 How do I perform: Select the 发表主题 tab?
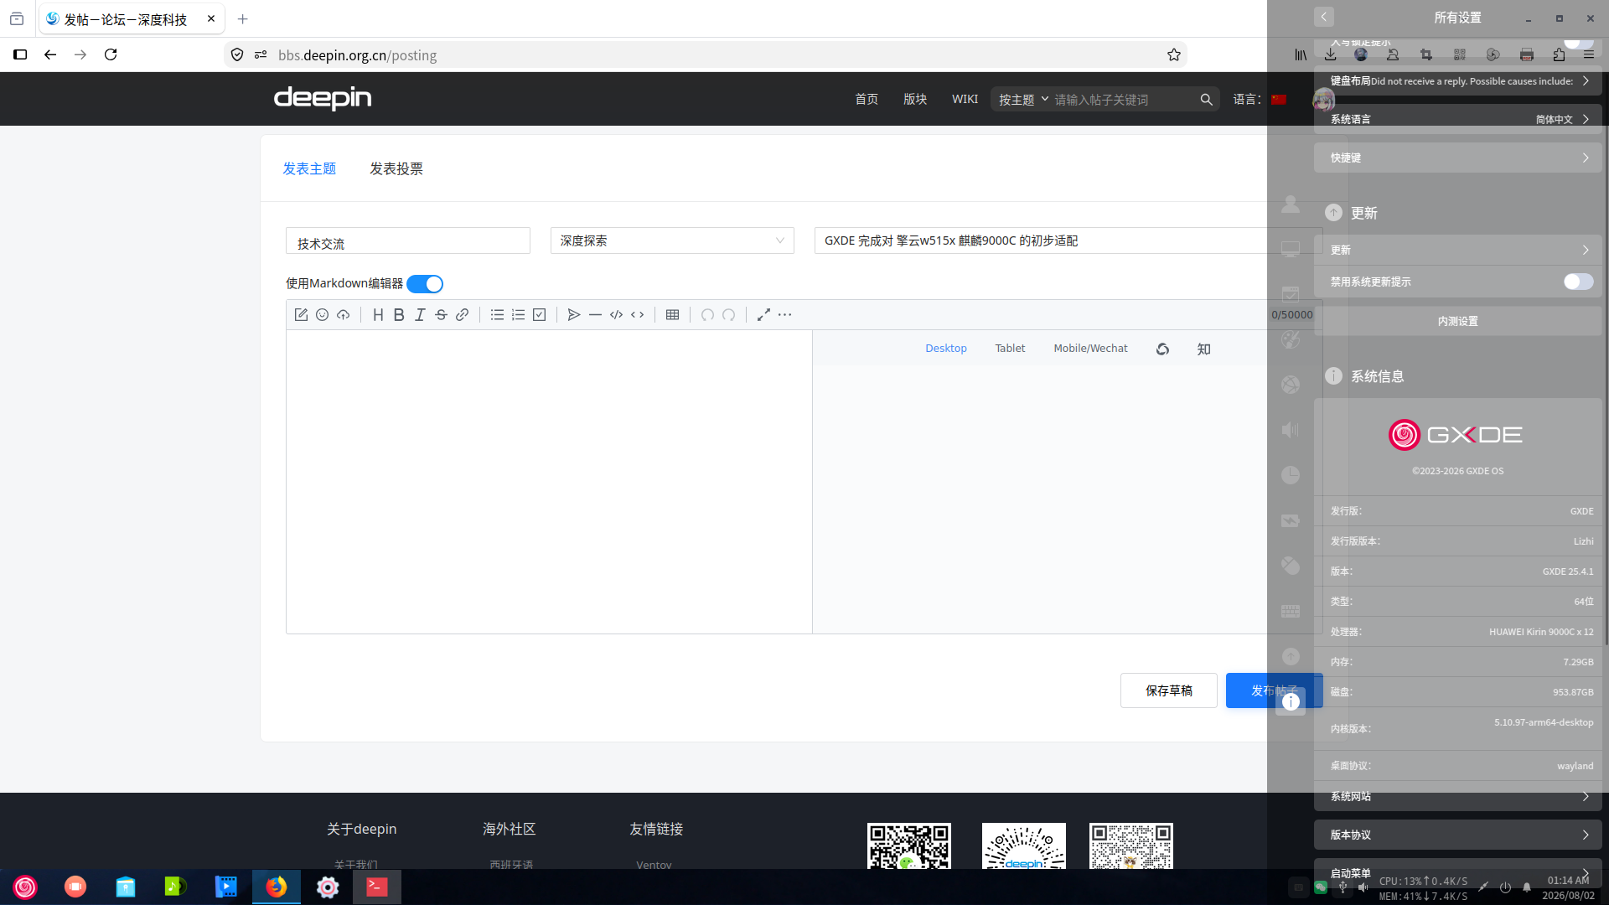pyautogui.click(x=309, y=169)
